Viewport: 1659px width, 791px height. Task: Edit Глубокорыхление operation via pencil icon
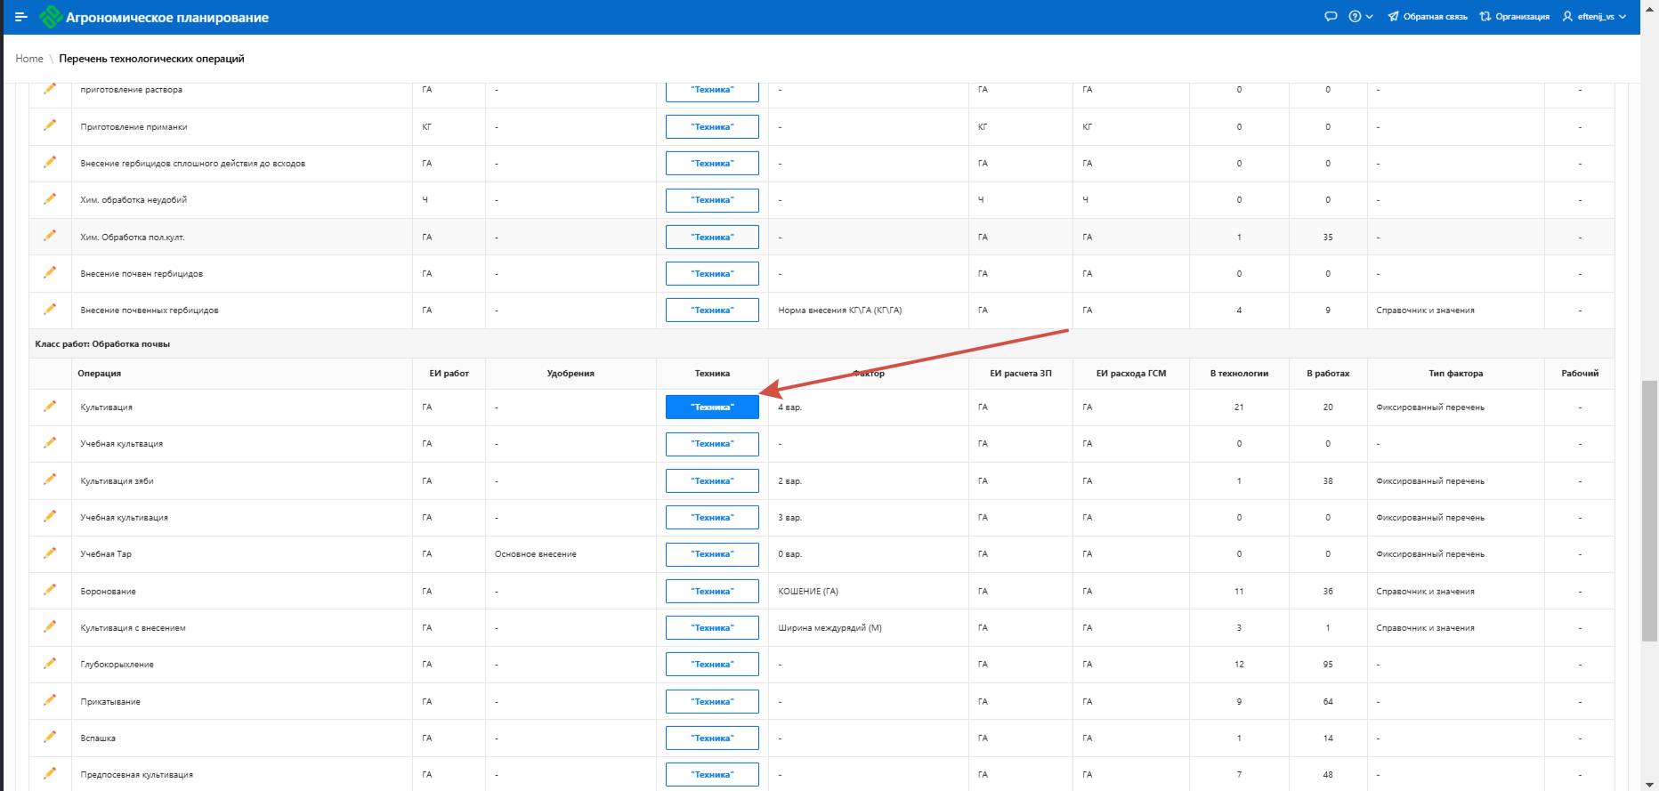point(50,664)
